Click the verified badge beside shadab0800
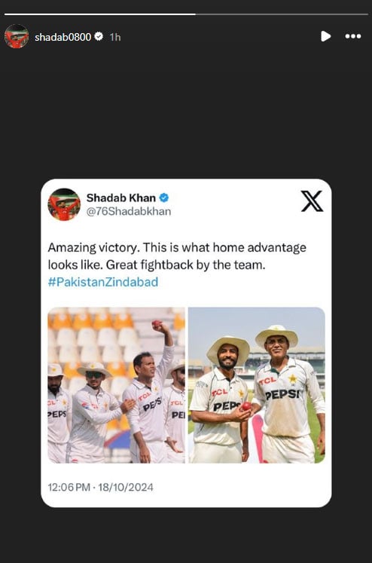372x563 pixels. tap(99, 36)
